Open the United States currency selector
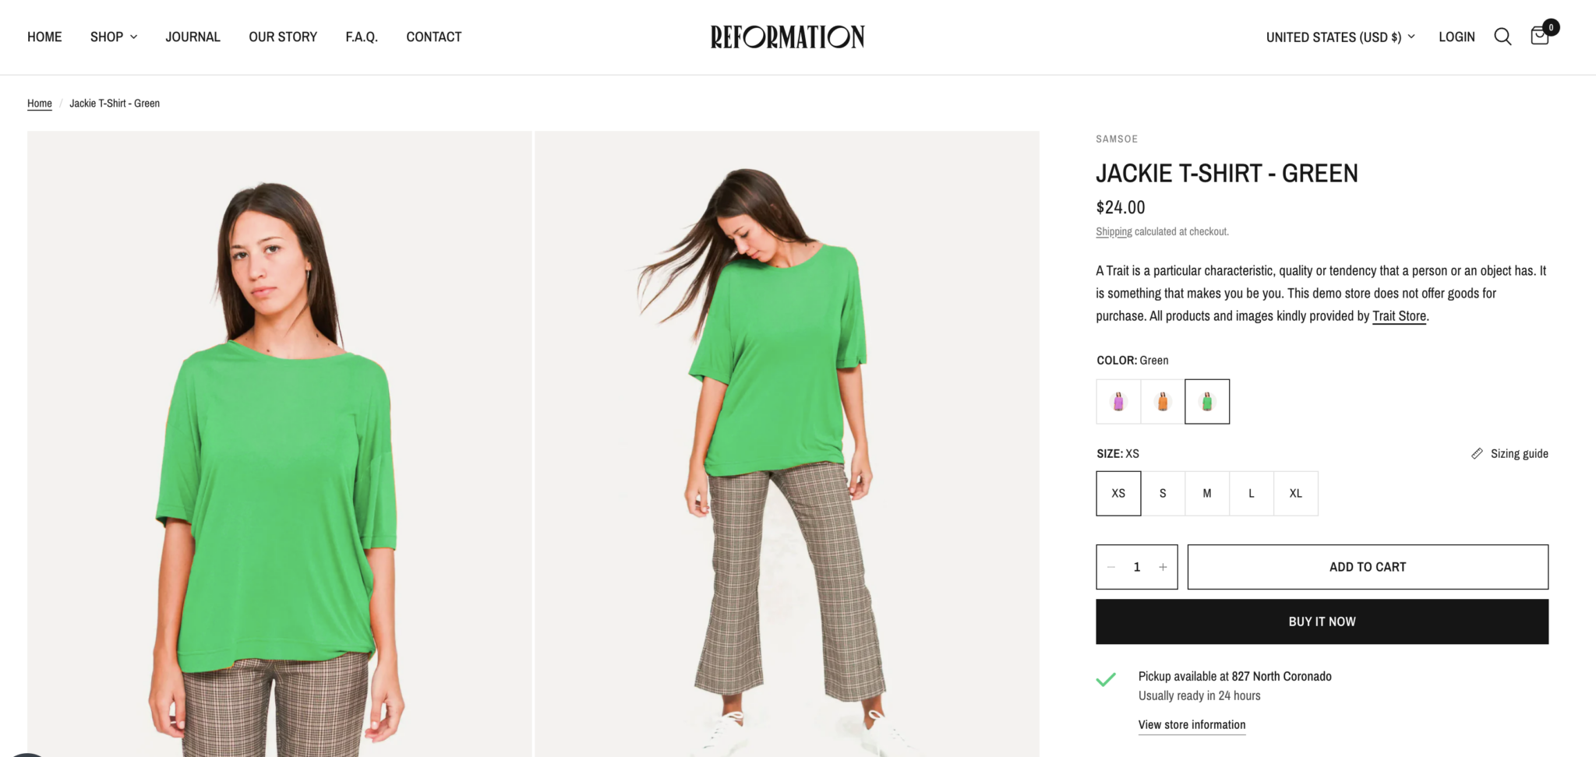1596x757 pixels. click(1339, 37)
